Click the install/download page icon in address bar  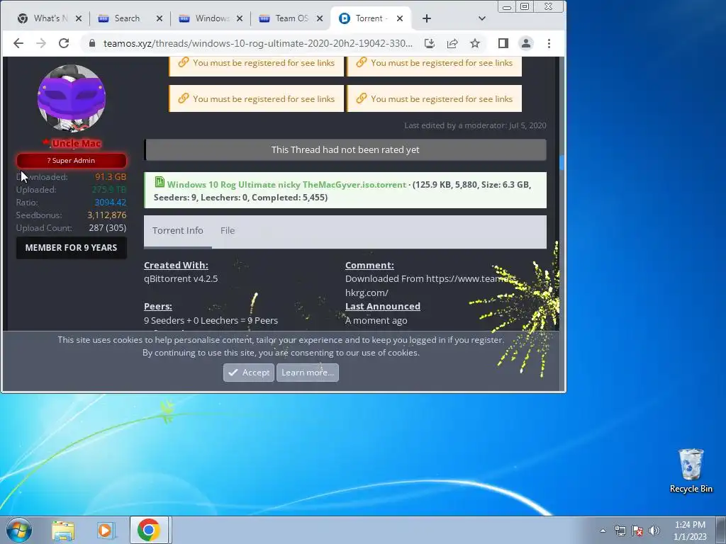[x=429, y=43]
